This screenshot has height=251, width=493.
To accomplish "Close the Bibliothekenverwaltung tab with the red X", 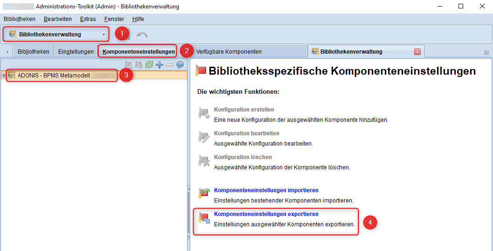I will [x=417, y=52].
